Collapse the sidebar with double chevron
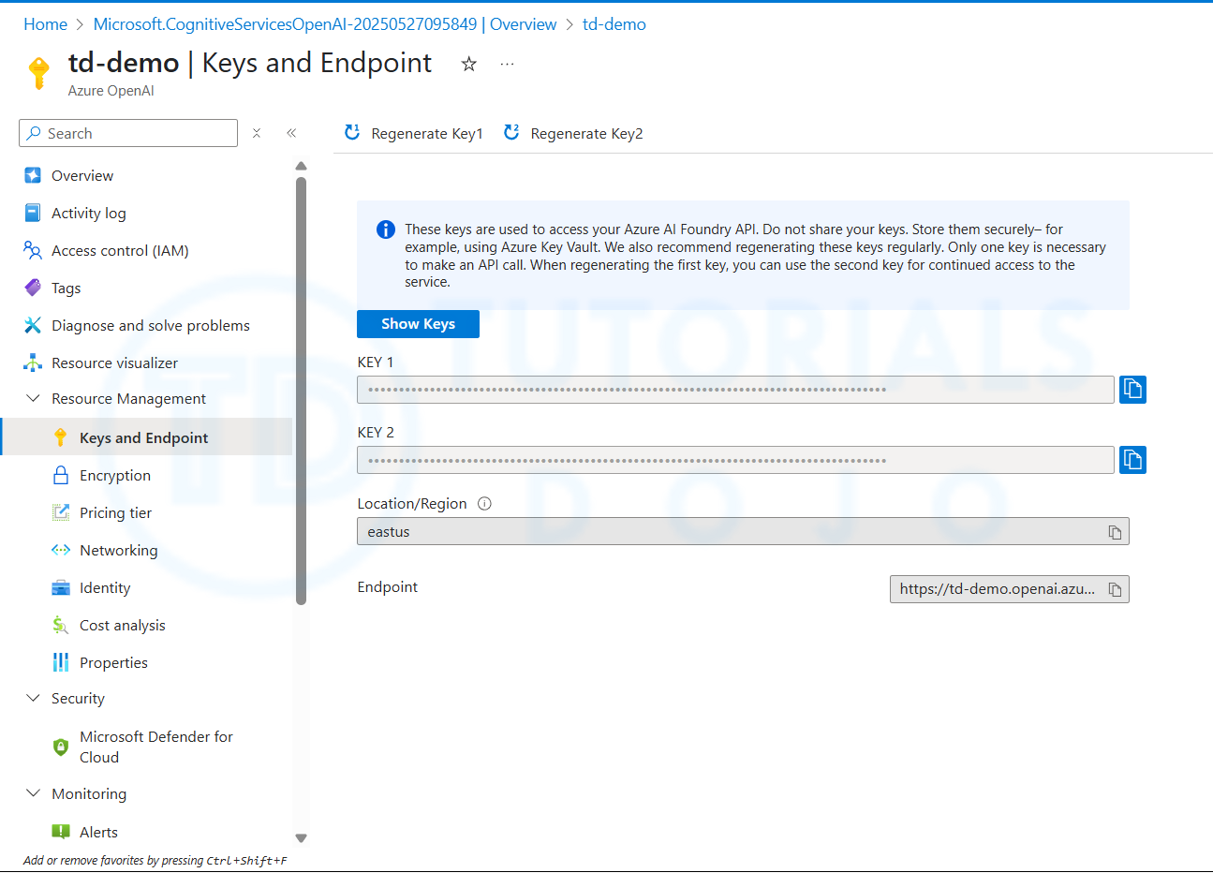Viewport: 1213px width, 873px height. point(291,133)
